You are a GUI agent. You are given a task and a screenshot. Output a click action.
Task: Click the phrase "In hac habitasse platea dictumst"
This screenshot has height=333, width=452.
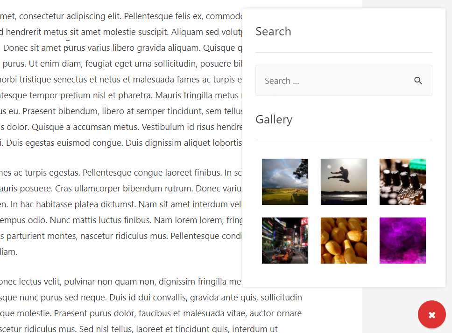pyautogui.click(x=82, y=204)
